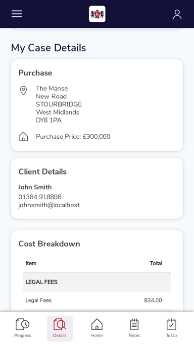Tap the John Smith client name

[x=35, y=187]
